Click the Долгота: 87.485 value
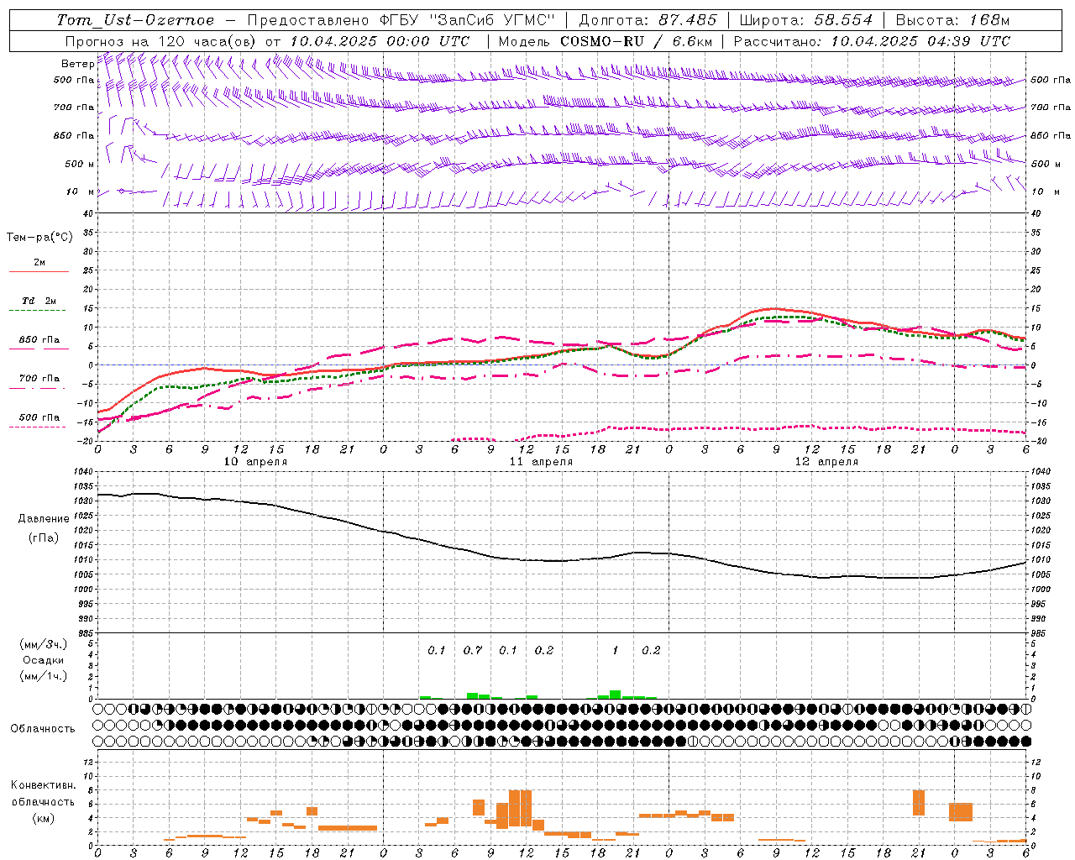This screenshot has height=860, width=1075. point(648,20)
